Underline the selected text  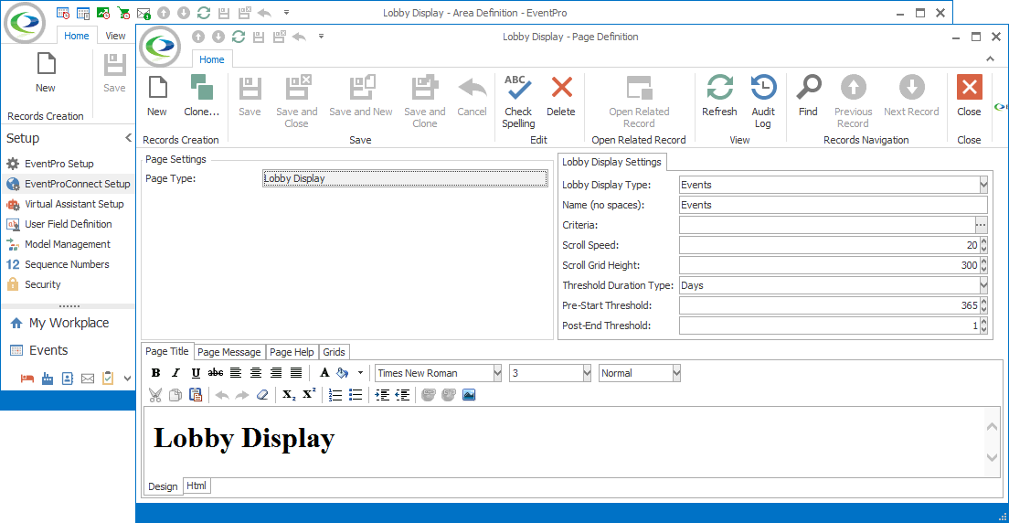[x=196, y=373]
